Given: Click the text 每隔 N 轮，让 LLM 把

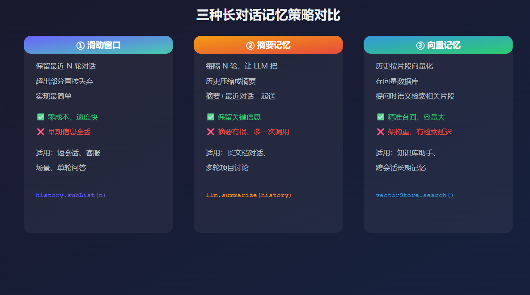Looking at the screenshot, I should pos(242,66).
